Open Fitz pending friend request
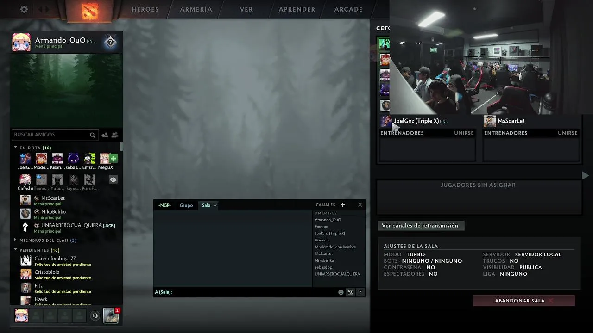Viewport: 593px width, 333px height. [67, 288]
